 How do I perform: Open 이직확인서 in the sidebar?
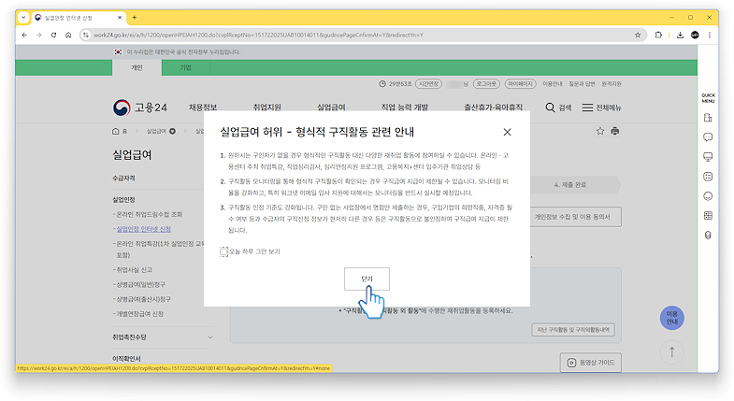pos(126,359)
